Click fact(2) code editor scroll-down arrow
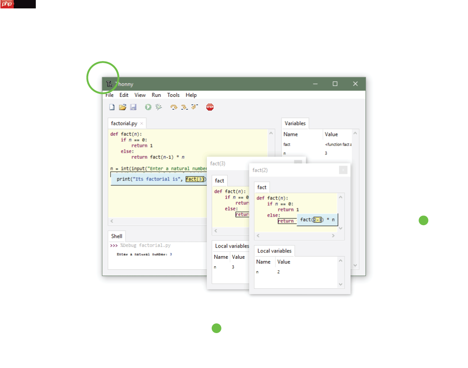 [341, 228]
